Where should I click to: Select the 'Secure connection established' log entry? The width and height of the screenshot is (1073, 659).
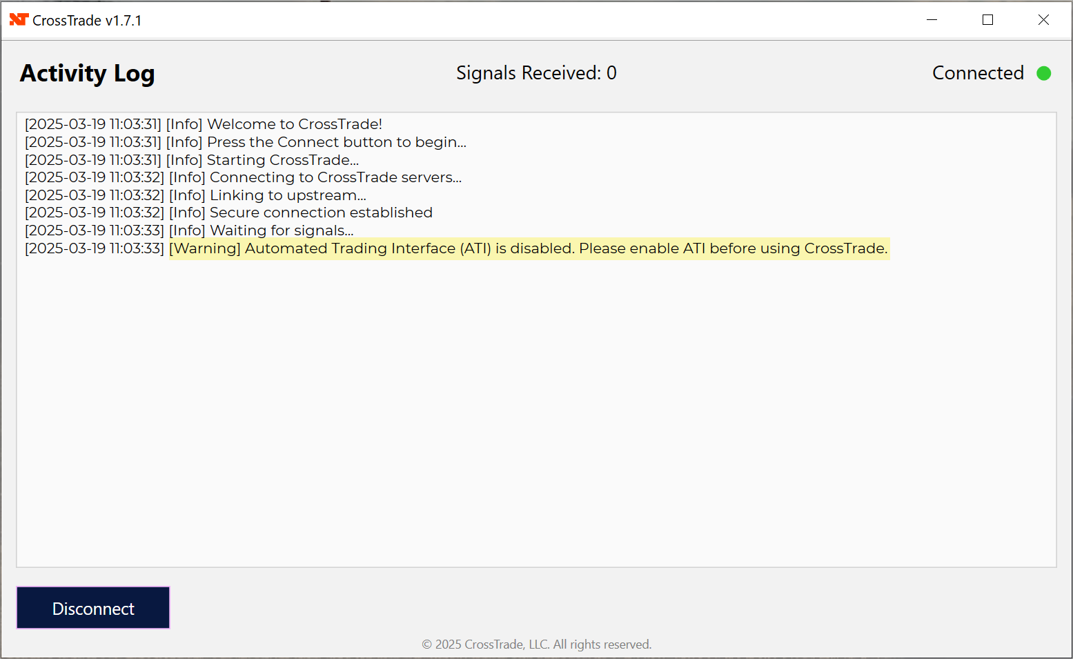(229, 213)
